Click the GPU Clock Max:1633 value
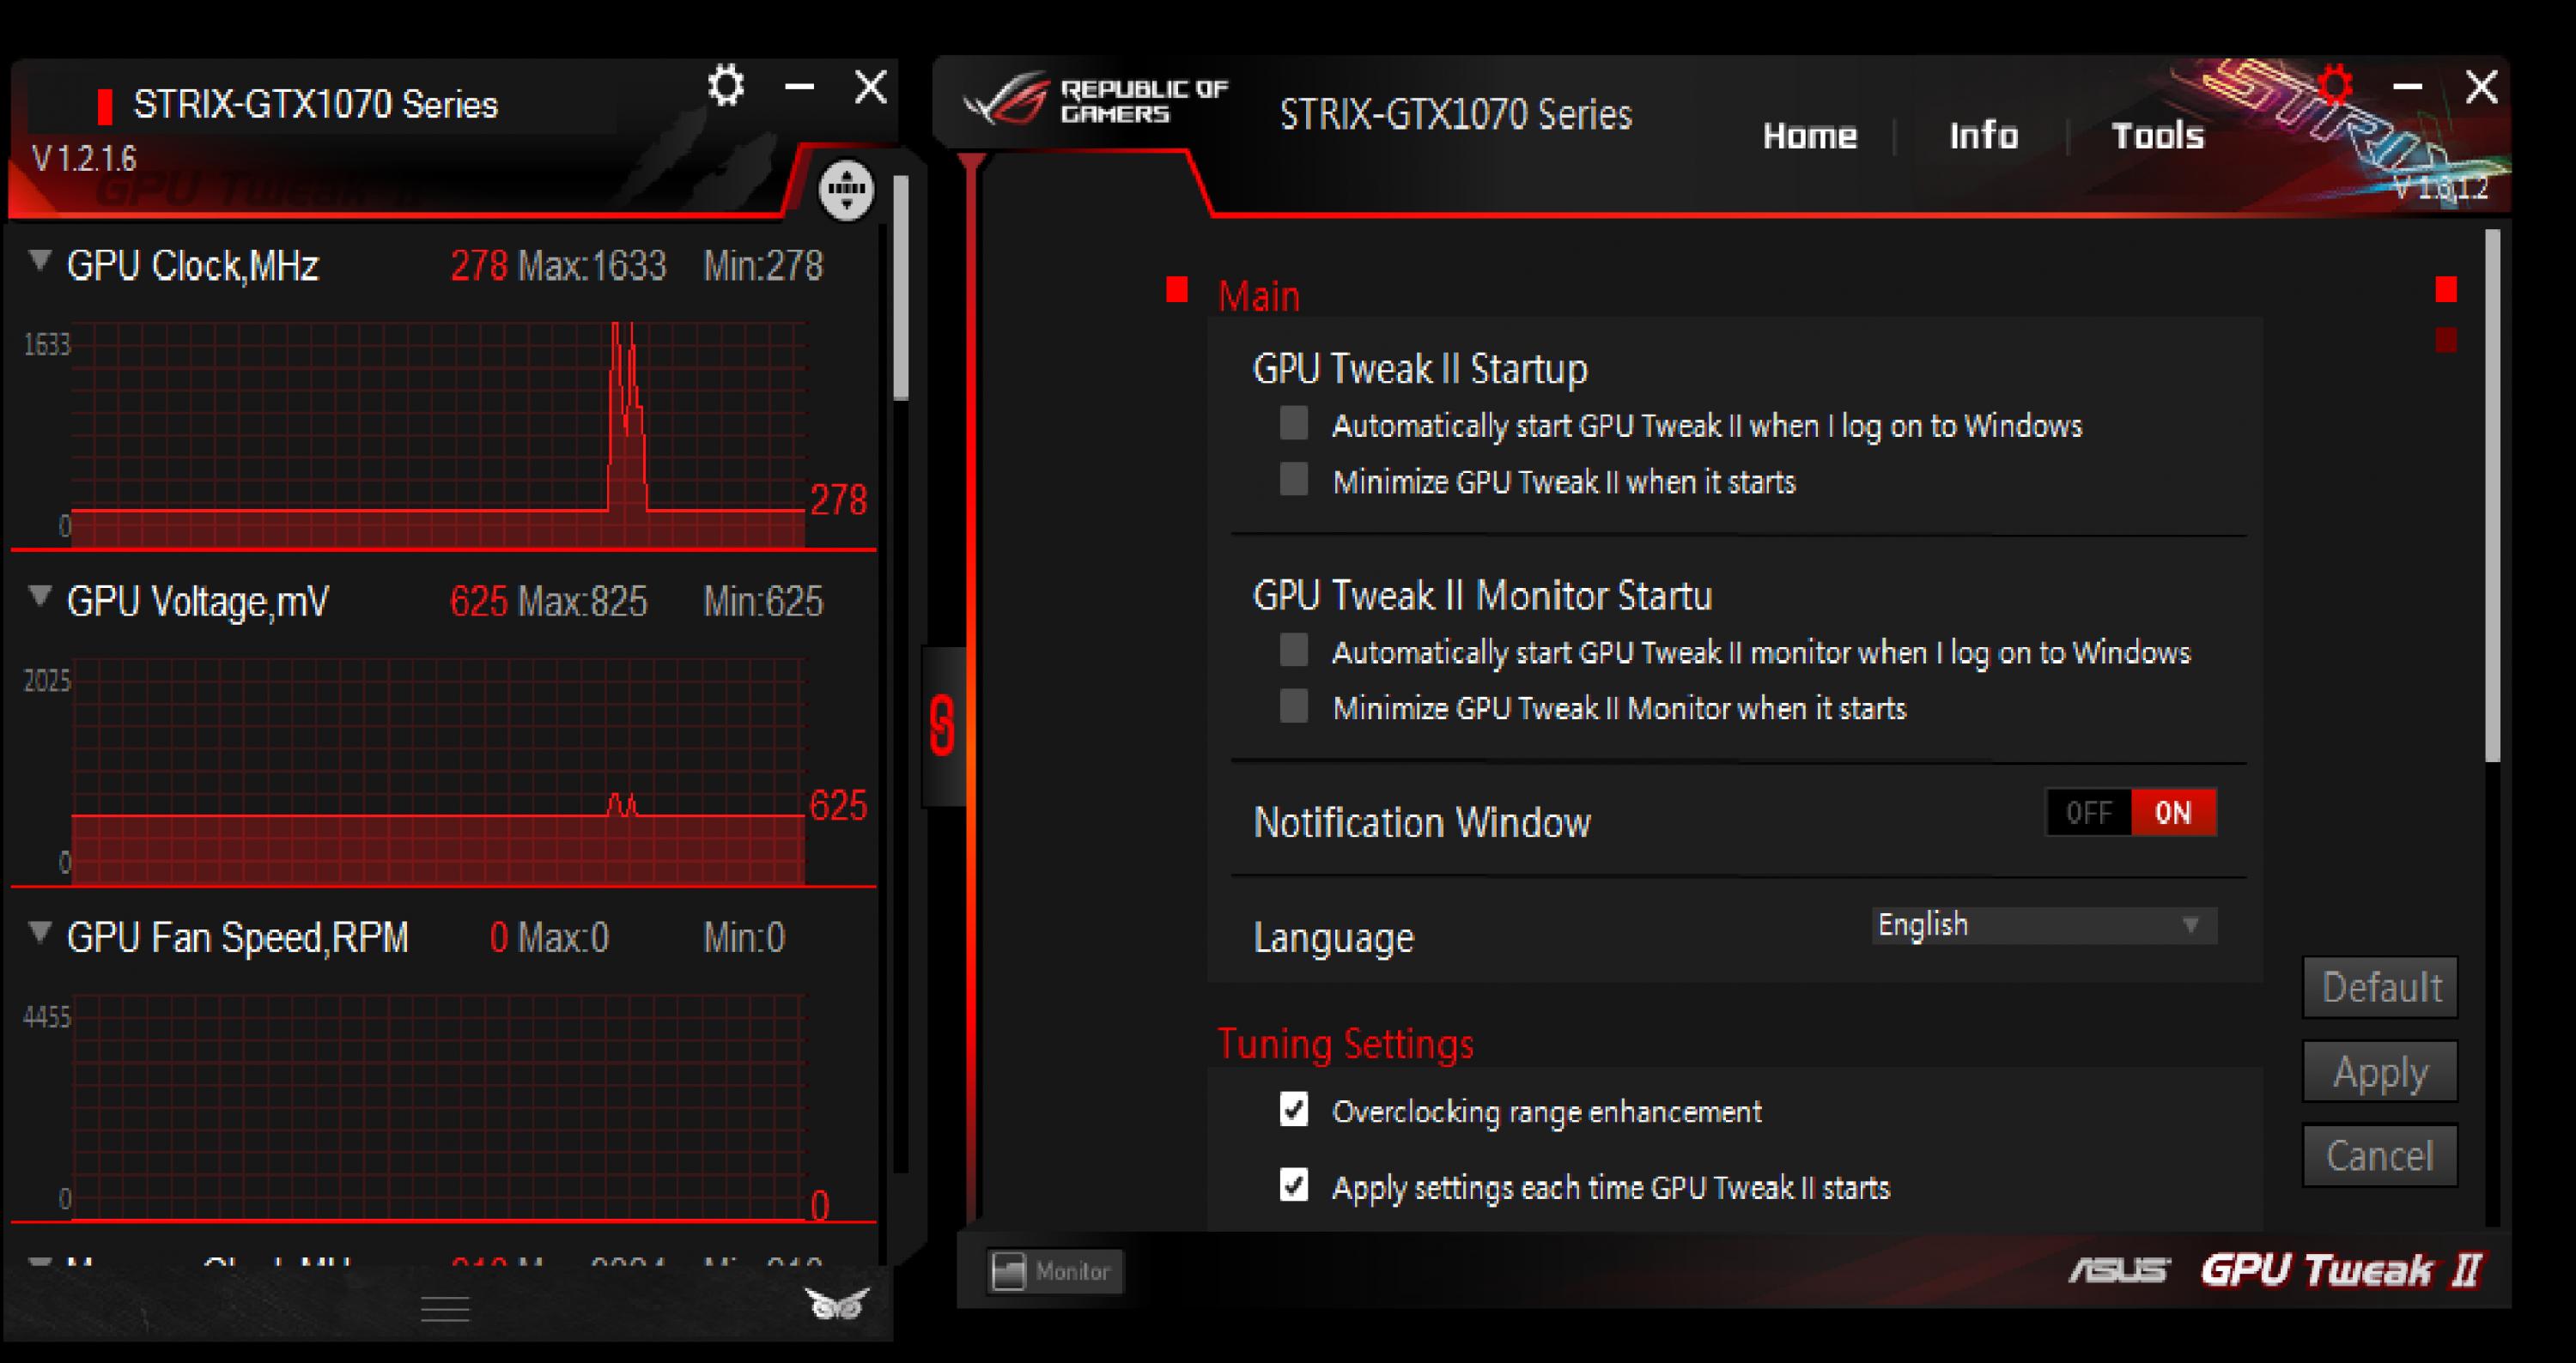The height and width of the screenshot is (1363, 2576). 592,266
